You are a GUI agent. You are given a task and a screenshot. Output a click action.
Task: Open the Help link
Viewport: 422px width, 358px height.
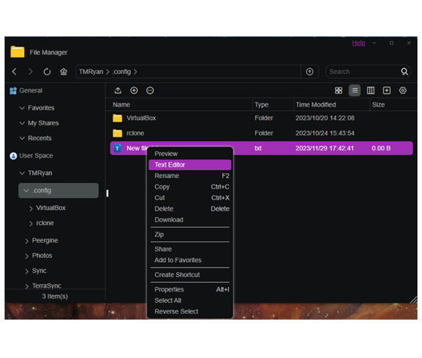click(x=358, y=43)
